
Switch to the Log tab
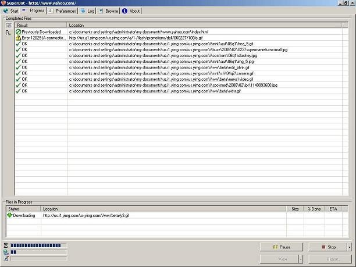coord(87,11)
